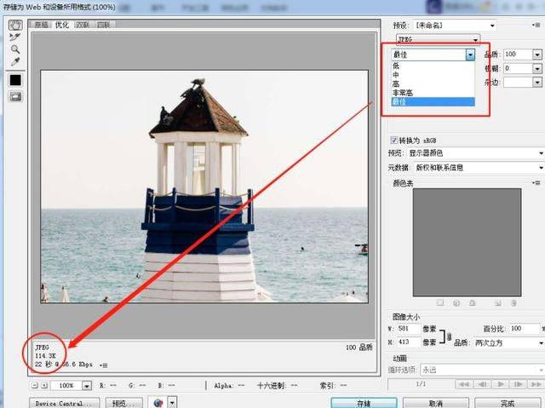Select the Zoom magnifier tool

tap(15, 49)
